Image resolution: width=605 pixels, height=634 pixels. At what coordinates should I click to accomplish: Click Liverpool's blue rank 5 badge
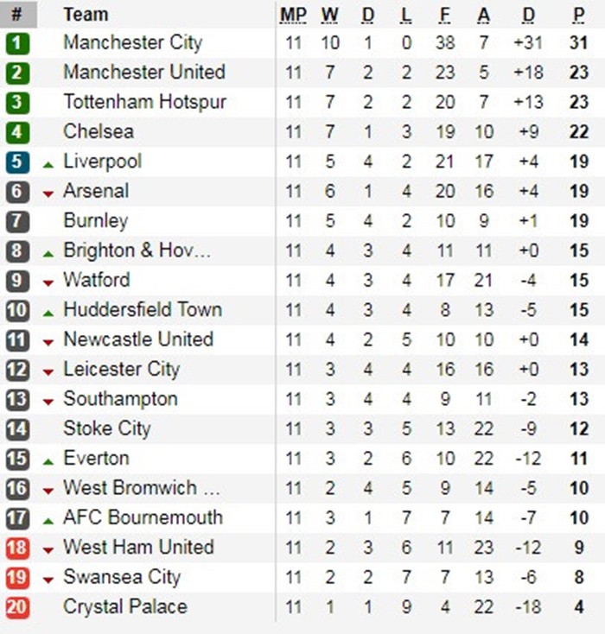[x=17, y=162]
